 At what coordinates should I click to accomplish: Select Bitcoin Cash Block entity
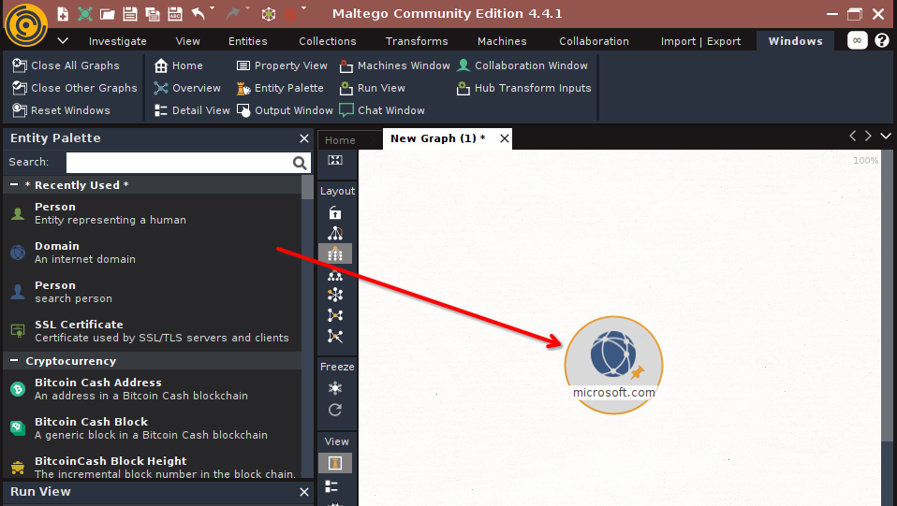click(x=153, y=428)
